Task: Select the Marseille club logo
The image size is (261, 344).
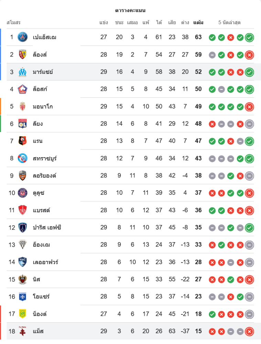Action: (x=23, y=72)
